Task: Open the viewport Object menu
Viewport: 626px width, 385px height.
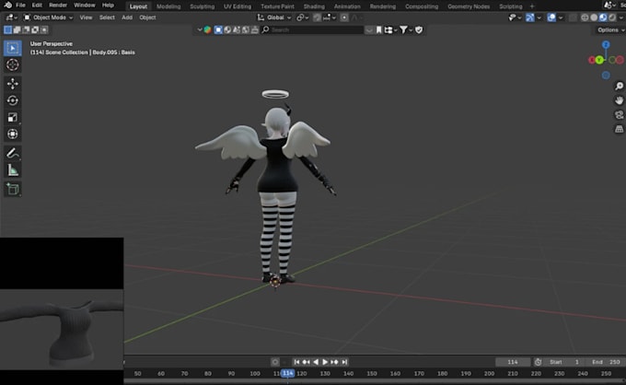Action: pyautogui.click(x=147, y=17)
